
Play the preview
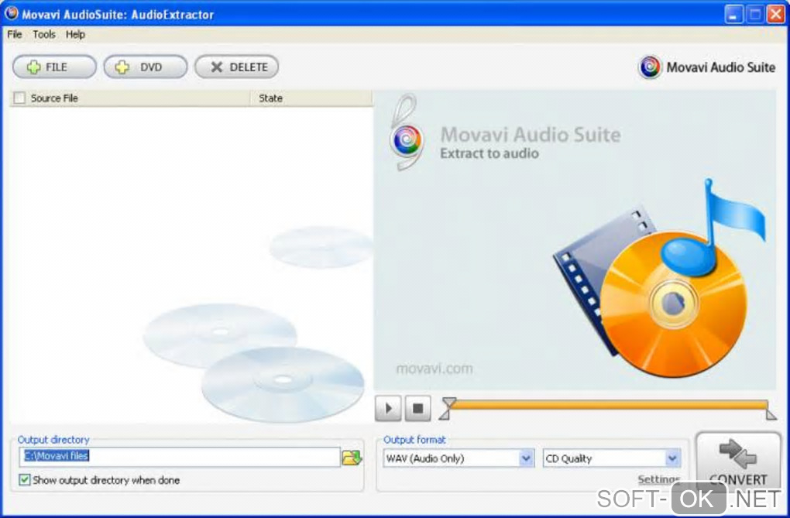point(389,407)
